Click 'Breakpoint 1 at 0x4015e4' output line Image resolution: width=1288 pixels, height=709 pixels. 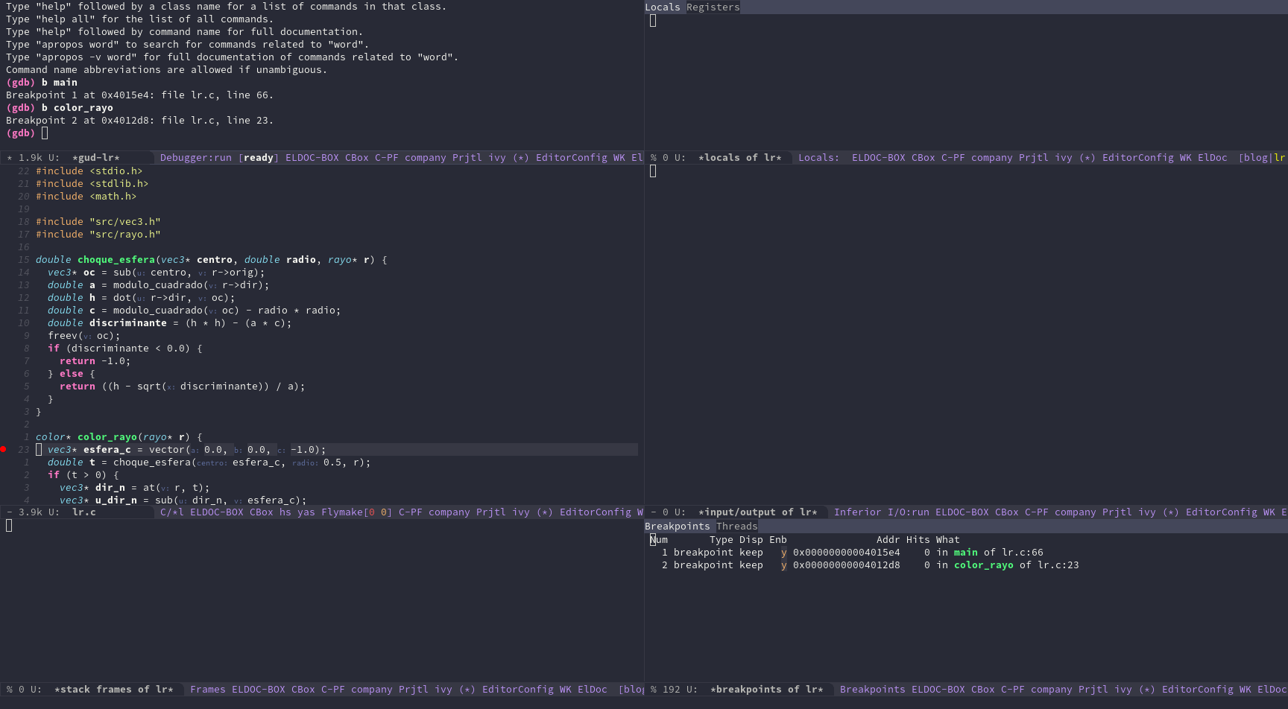(x=139, y=95)
